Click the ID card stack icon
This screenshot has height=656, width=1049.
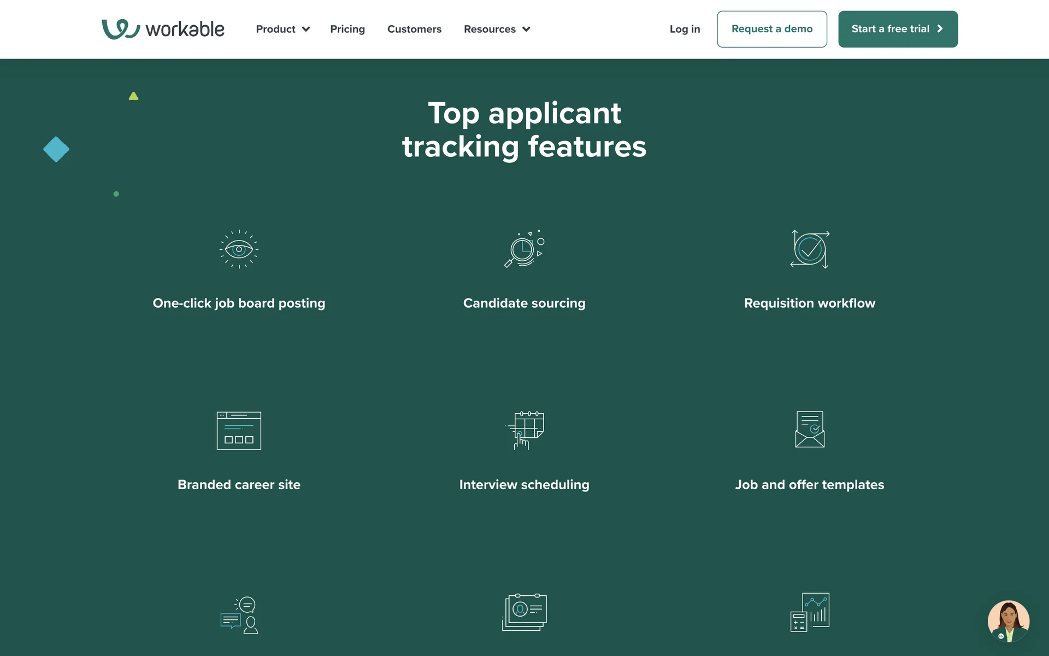click(x=524, y=612)
